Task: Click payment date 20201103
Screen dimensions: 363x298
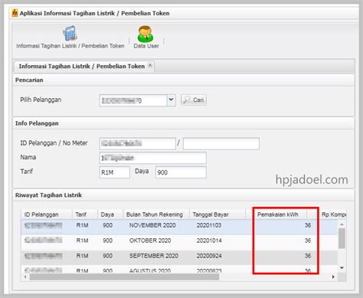Action: click(209, 225)
